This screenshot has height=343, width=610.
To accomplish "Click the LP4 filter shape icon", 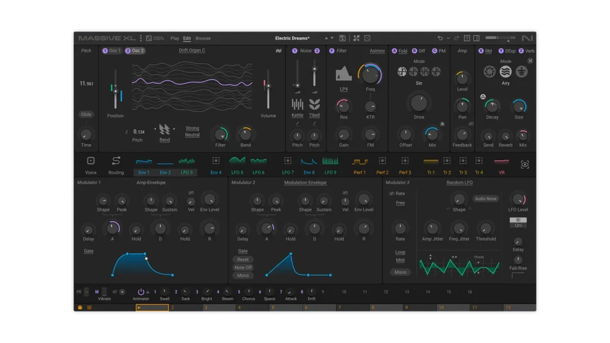I will click(x=344, y=73).
